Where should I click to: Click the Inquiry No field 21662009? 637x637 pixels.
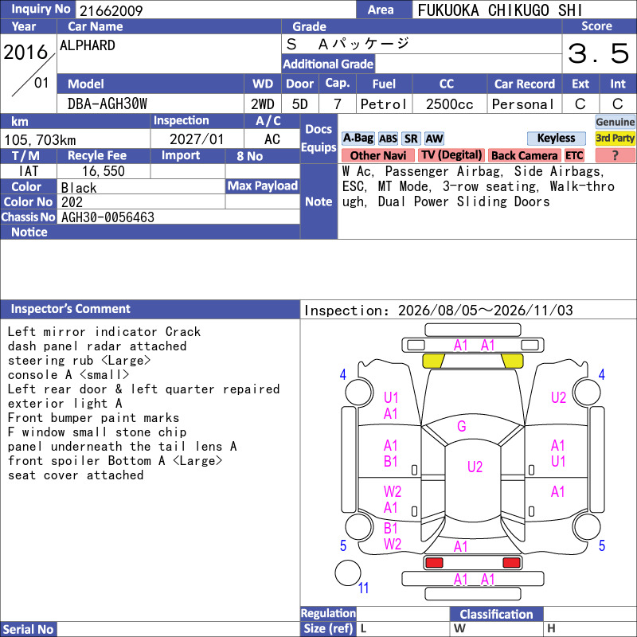tap(216, 10)
